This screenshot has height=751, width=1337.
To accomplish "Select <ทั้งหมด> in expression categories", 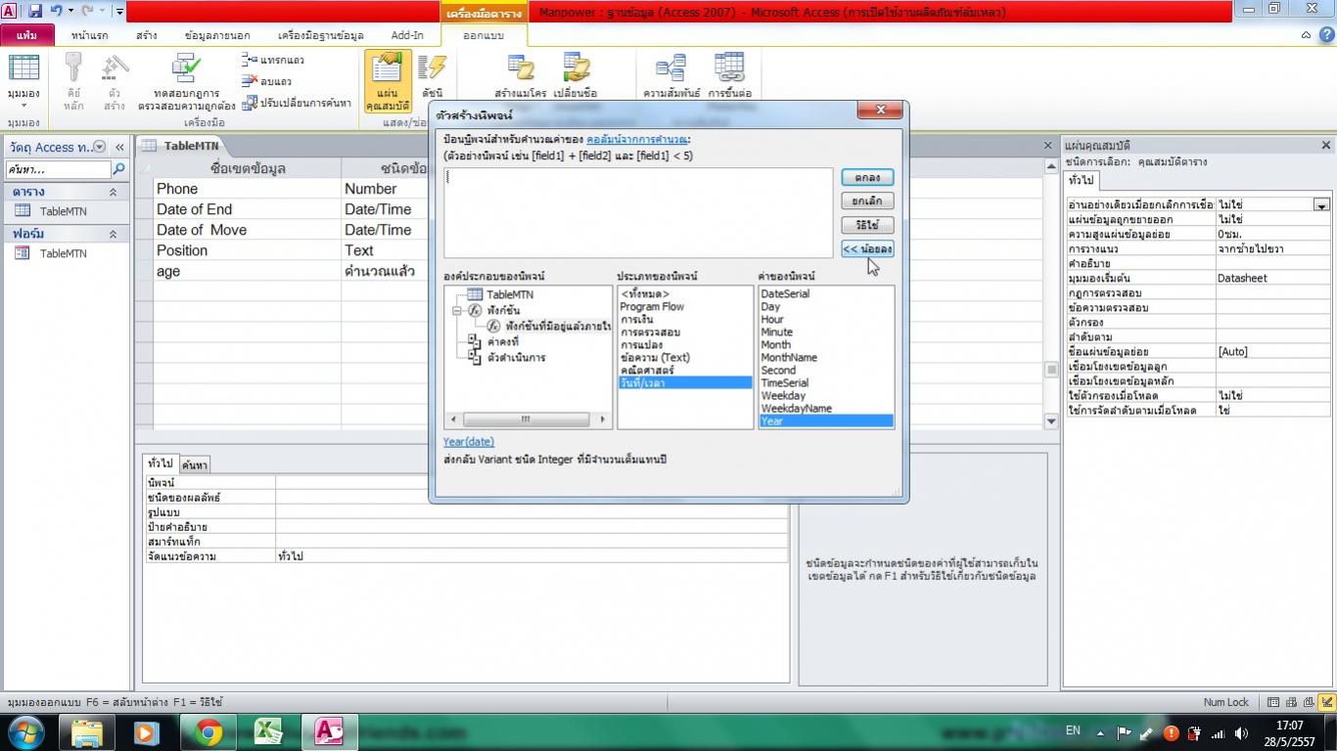I will 645,294.
